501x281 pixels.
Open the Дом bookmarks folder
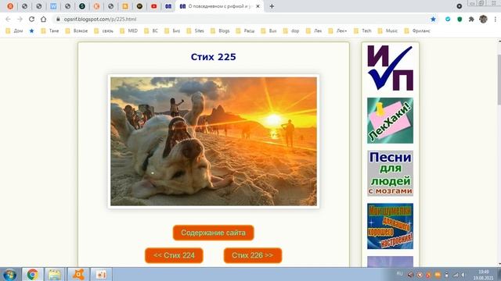click(x=14, y=31)
